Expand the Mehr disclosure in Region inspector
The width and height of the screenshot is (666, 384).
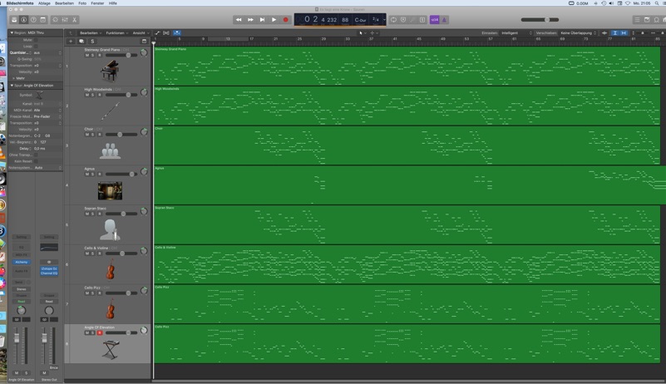coord(14,78)
